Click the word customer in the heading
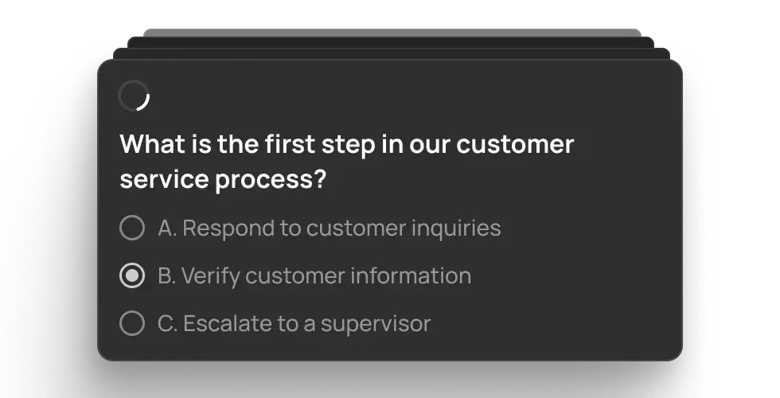Image resolution: width=780 pixels, height=398 pixels. tap(516, 145)
